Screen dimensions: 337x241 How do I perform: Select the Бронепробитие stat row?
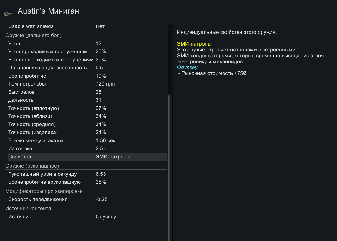click(85, 76)
